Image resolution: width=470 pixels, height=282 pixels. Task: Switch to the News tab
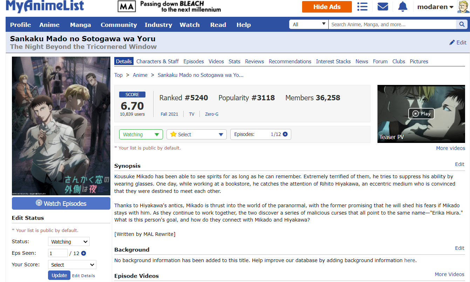click(362, 61)
